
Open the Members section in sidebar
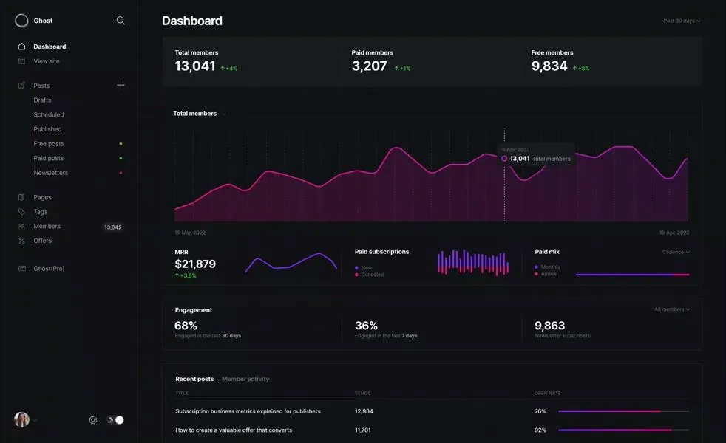pos(47,227)
